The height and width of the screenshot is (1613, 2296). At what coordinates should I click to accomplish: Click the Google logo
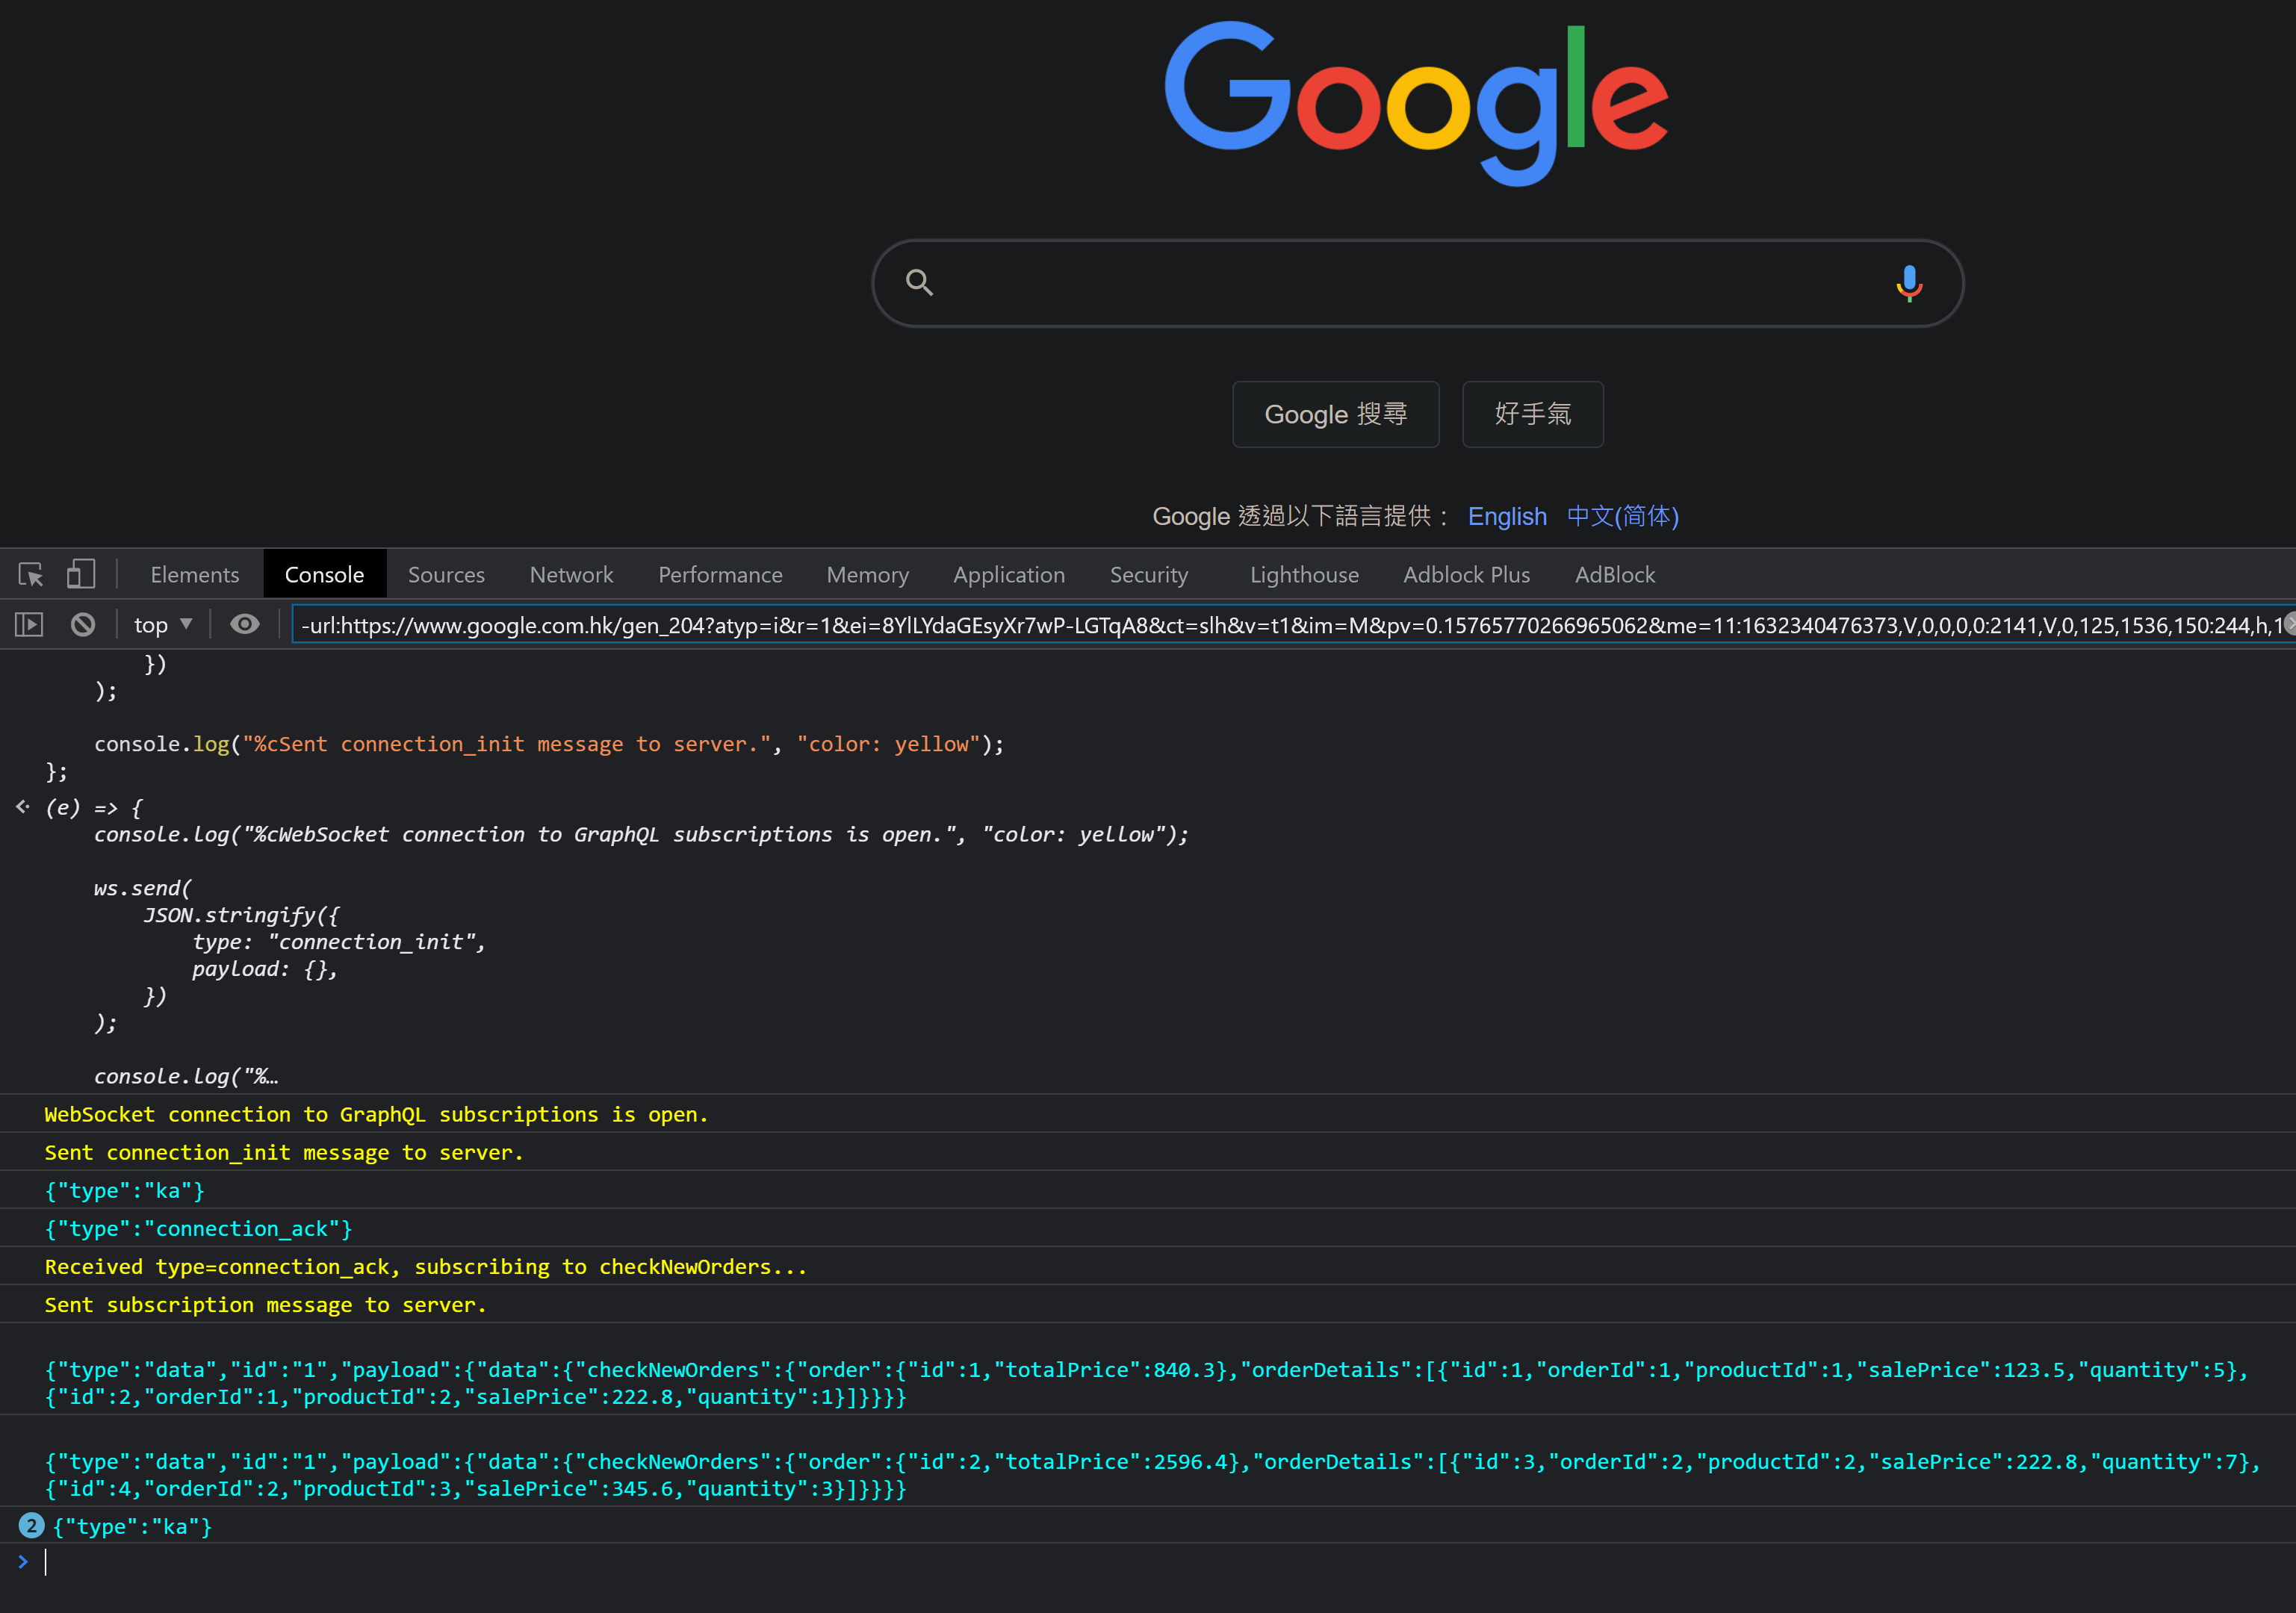tap(1416, 103)
